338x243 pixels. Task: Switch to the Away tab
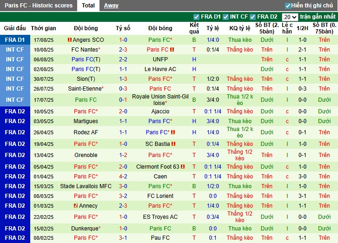111,6
